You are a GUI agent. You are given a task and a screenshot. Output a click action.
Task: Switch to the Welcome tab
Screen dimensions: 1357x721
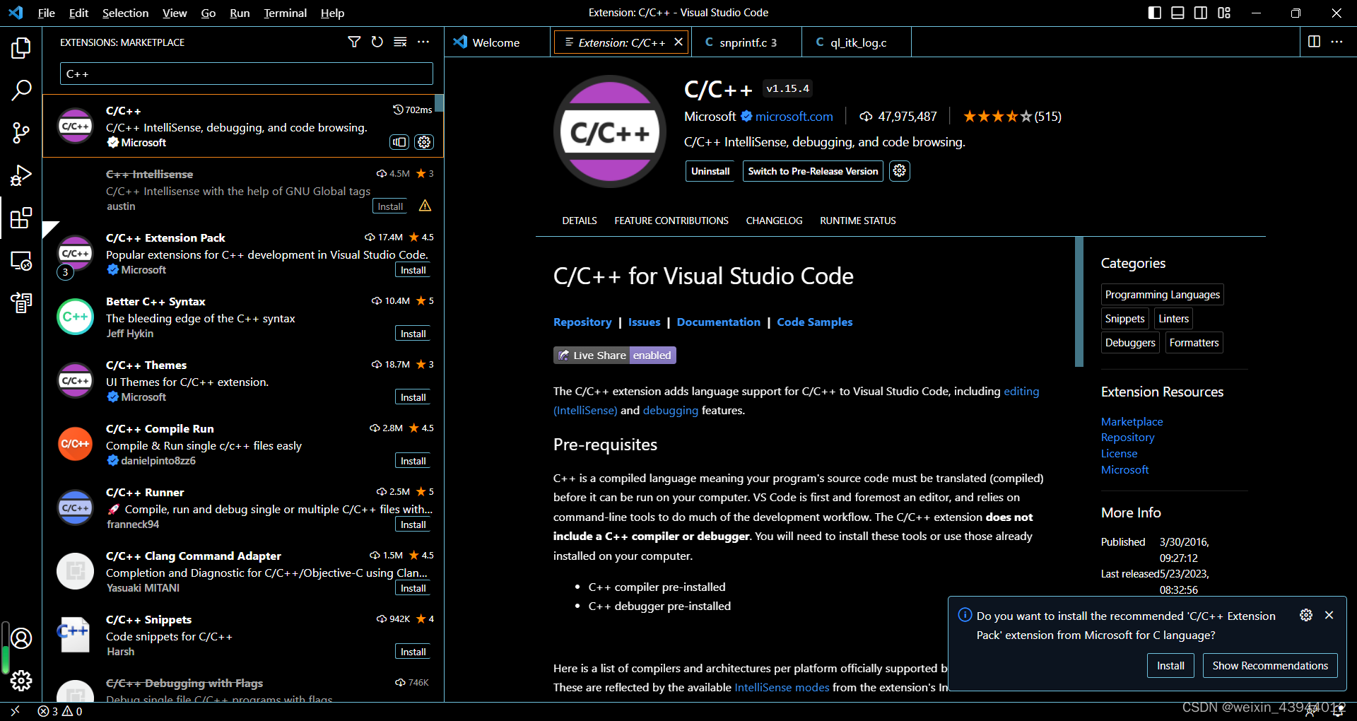pyautogui.click(x=496, y=42)
